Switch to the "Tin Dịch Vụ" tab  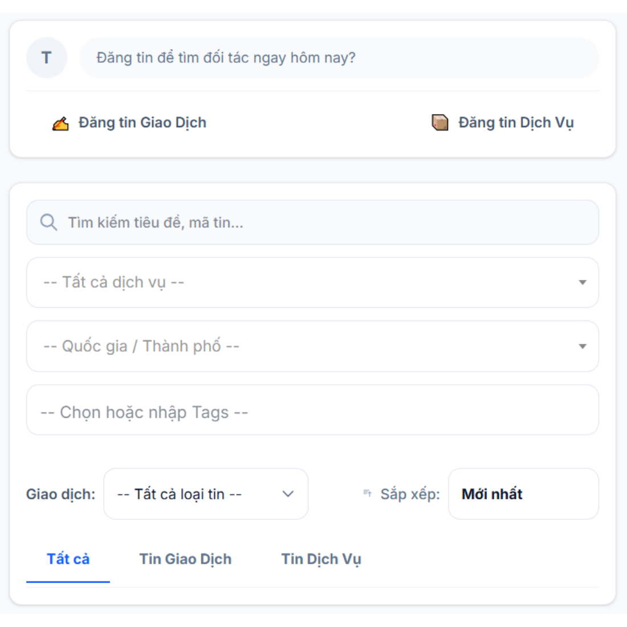[x=321, y=559]
